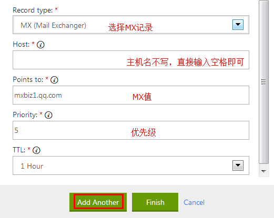The image size is (274, 218).
Task: Expand Record type dropdown arrow
Action: click(238, 25)
